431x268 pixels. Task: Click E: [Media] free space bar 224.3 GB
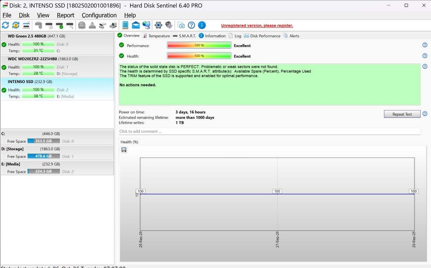click(44, 171)
